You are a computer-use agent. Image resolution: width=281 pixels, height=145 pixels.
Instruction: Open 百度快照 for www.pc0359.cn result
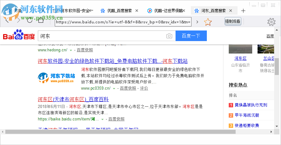click(128, 88)
